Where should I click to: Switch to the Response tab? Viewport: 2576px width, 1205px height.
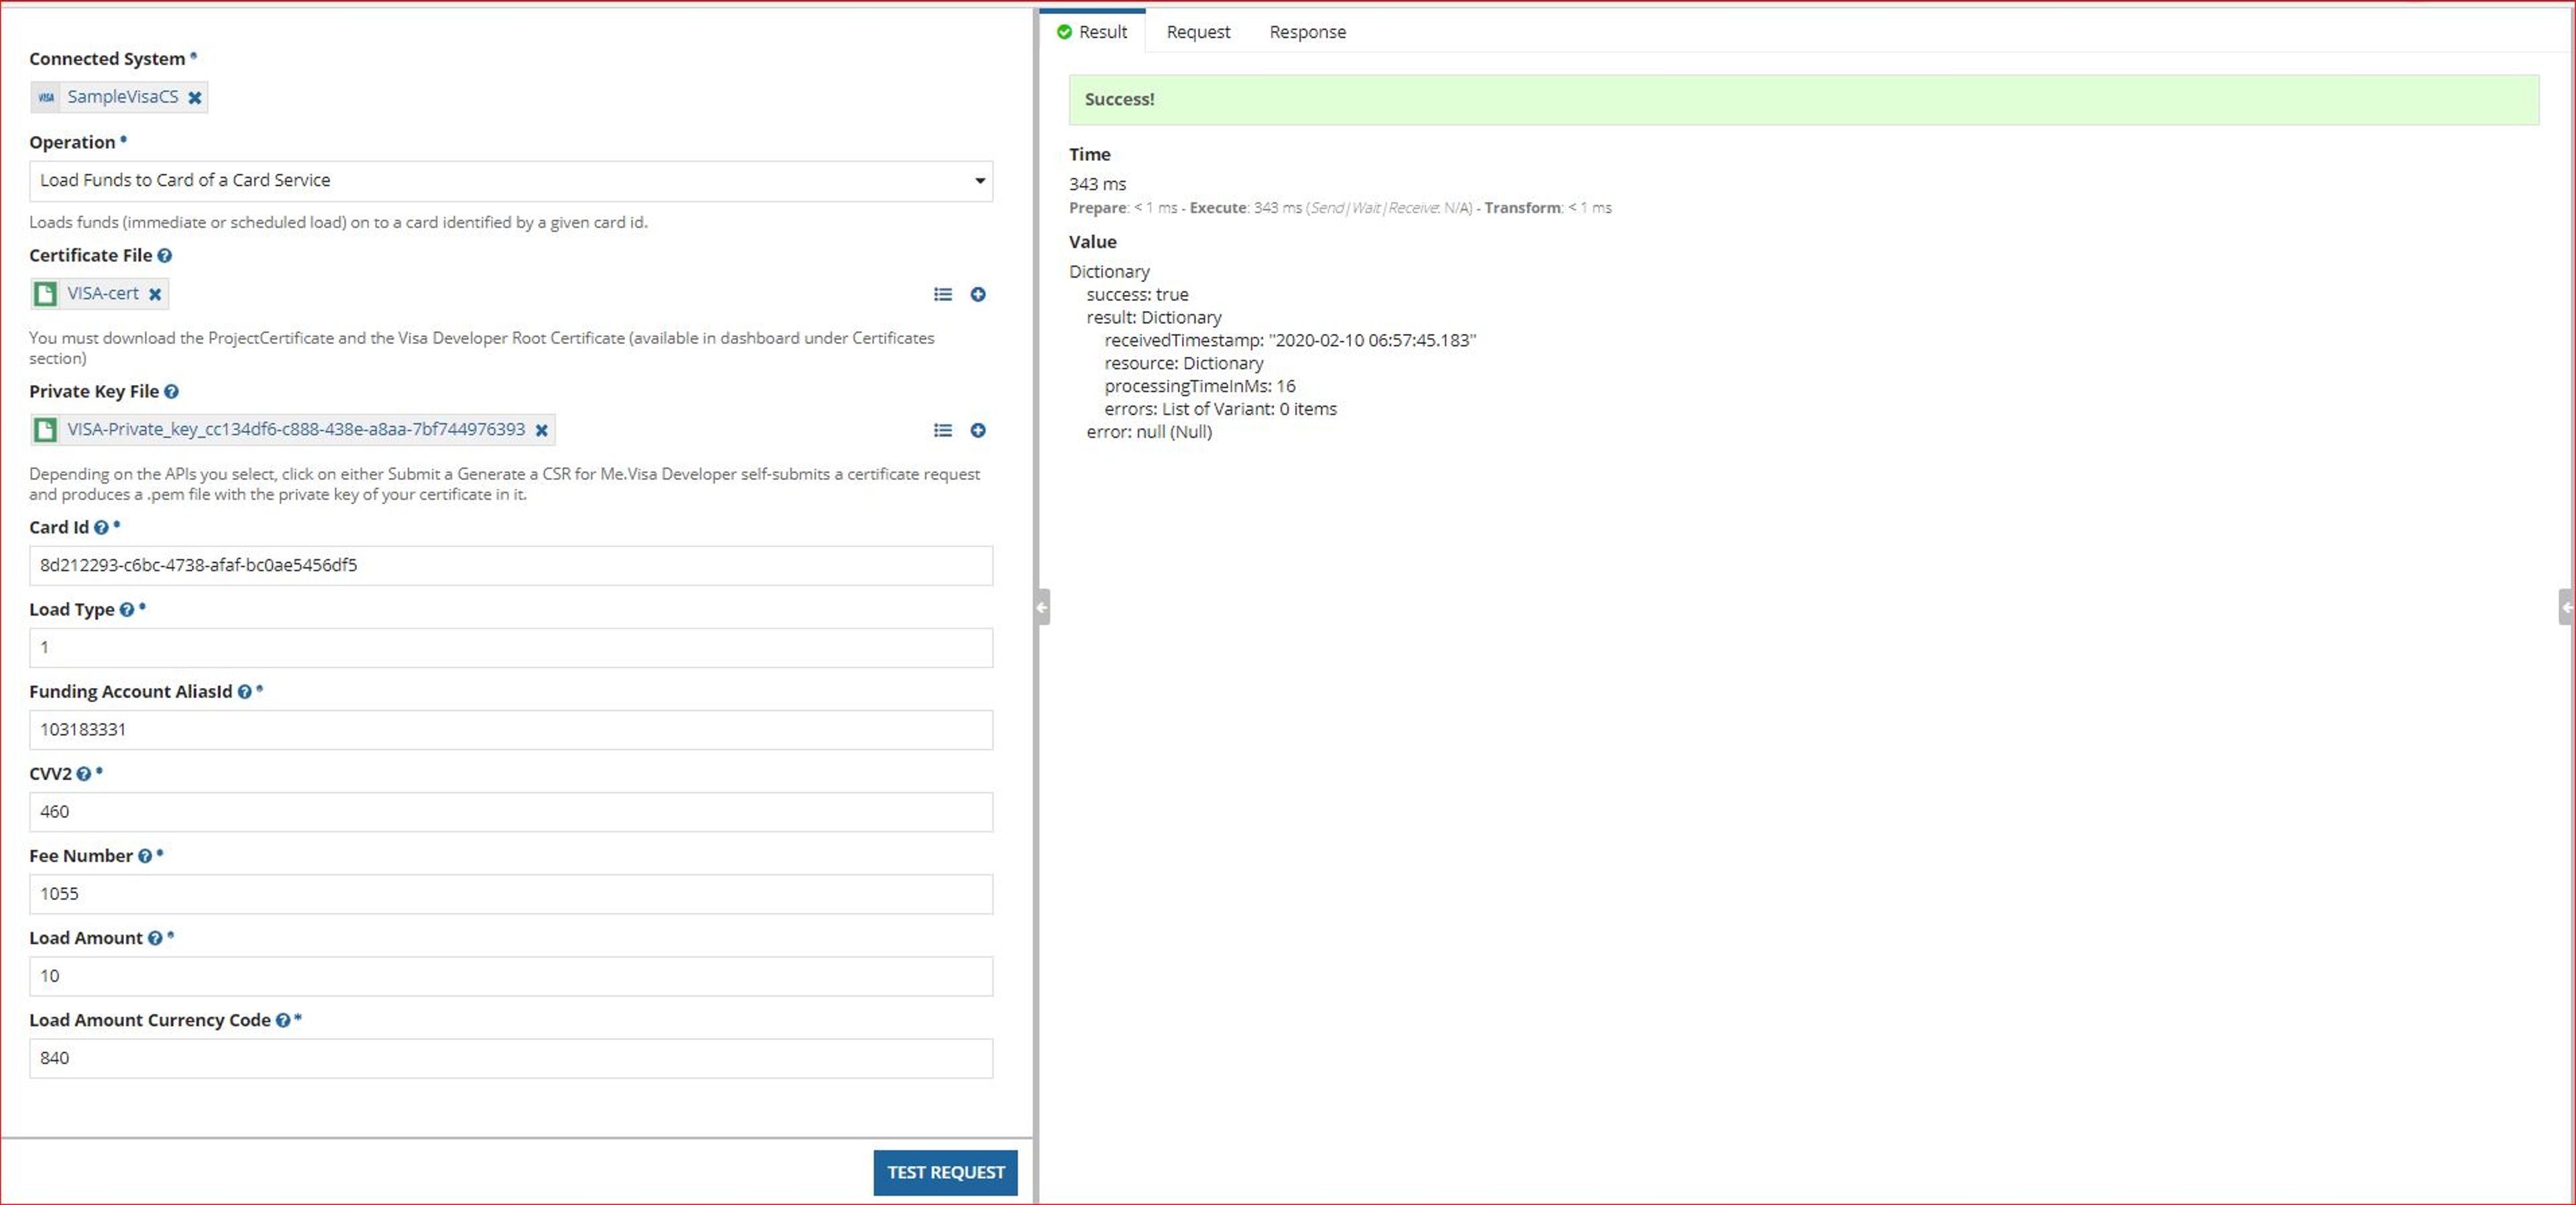coord(1307,32)
